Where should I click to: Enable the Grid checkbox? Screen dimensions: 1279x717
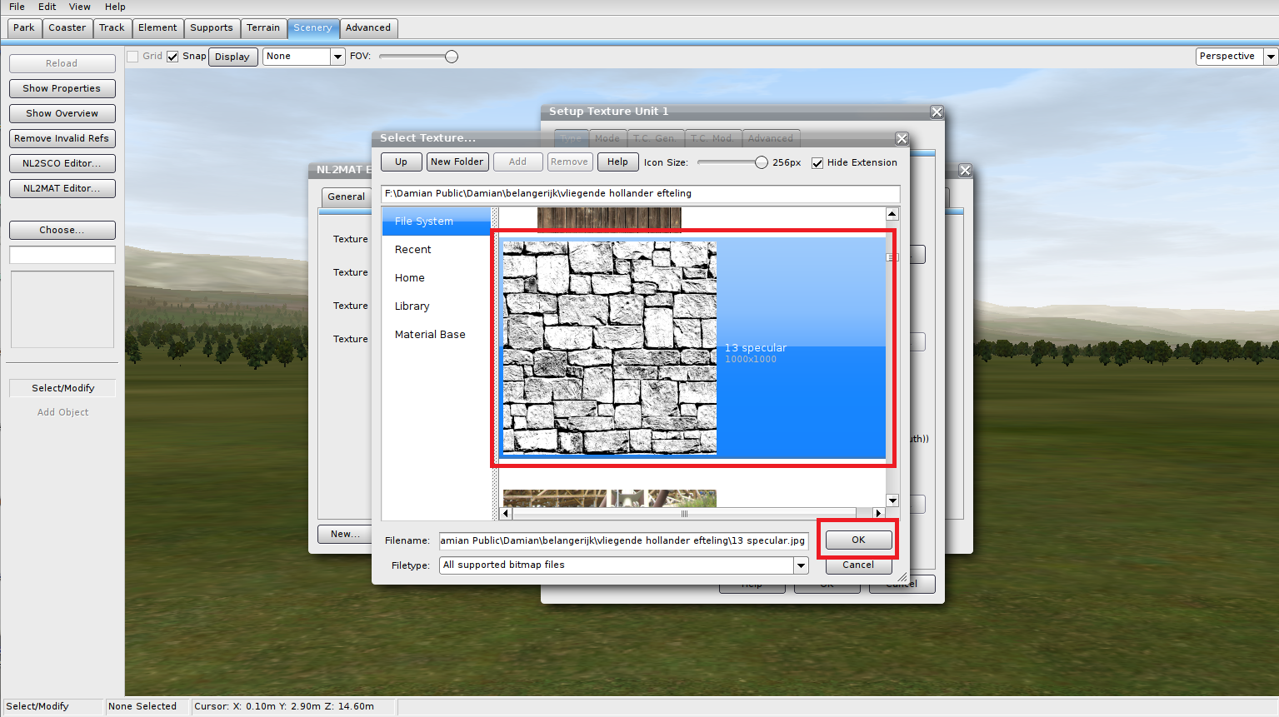132,57
